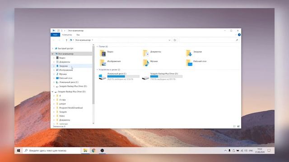Open File Explorer from the taskbar
289x162 pixels.
(85, 150)
